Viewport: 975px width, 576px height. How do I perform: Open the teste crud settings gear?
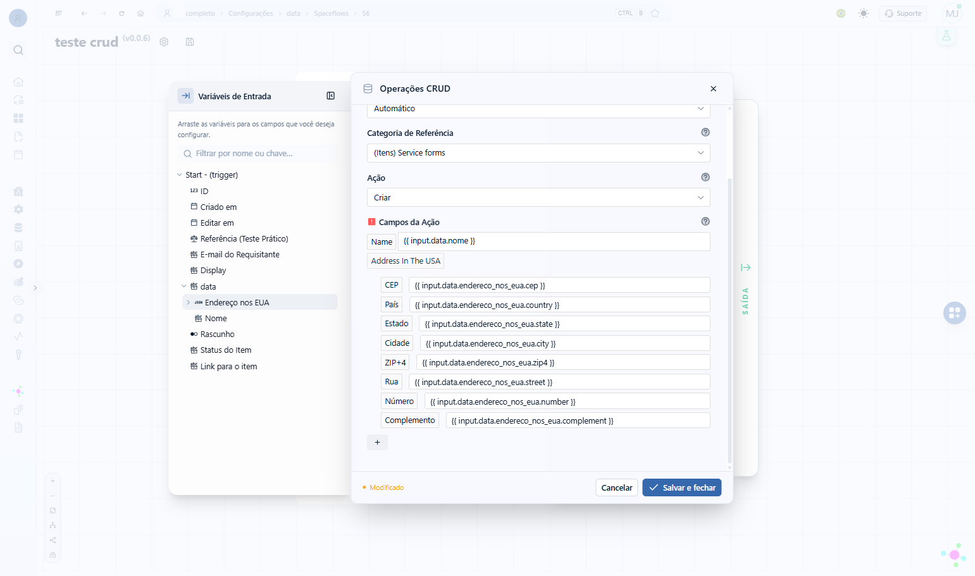(164, 42)
